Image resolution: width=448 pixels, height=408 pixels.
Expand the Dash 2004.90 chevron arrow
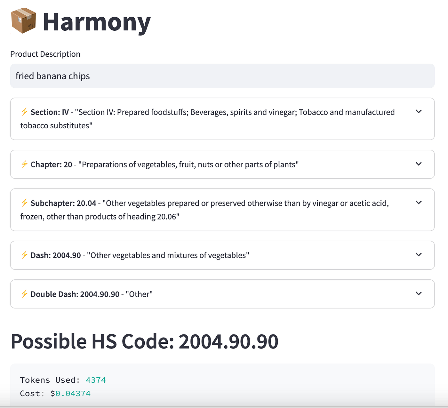click(419, 254)
